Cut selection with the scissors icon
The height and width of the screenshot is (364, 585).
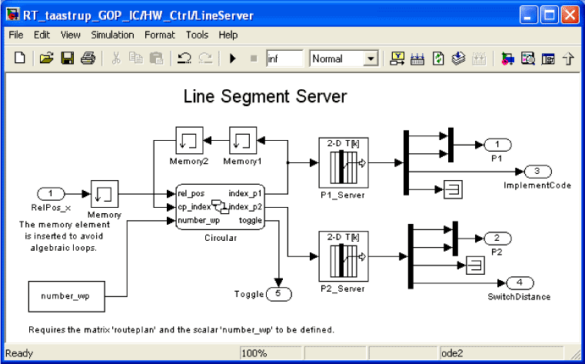pos(116,58)
